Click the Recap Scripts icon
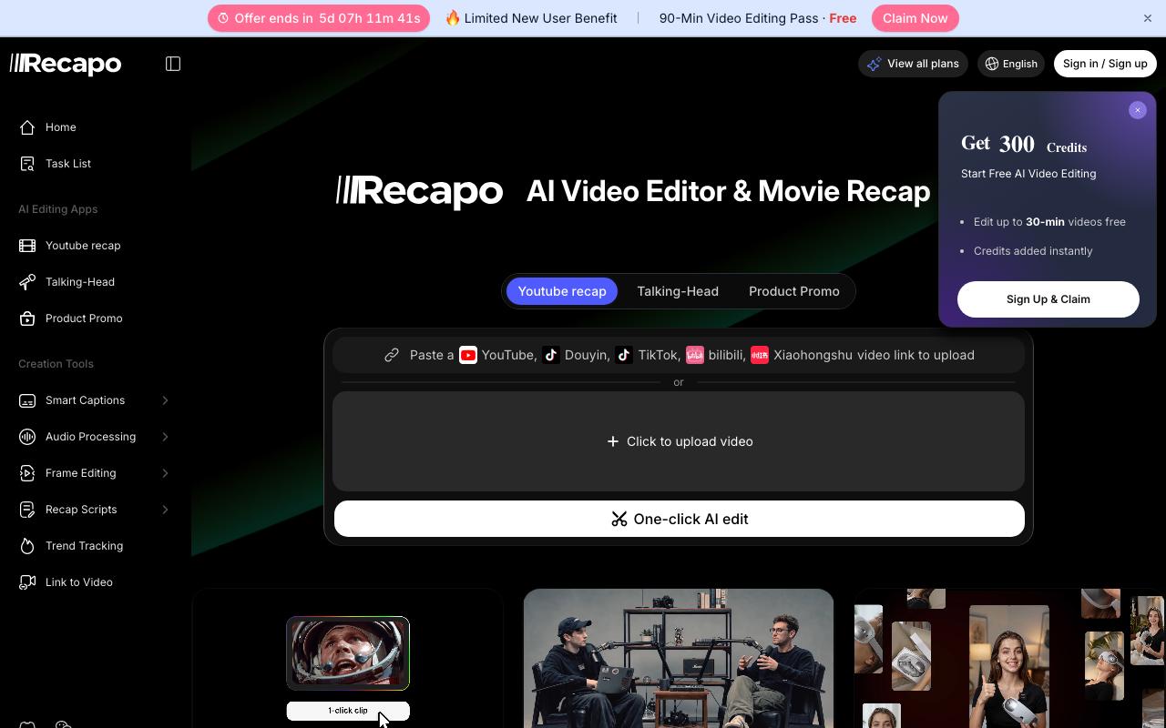This screenshot has height=728, width=1166. coord(27,510)
